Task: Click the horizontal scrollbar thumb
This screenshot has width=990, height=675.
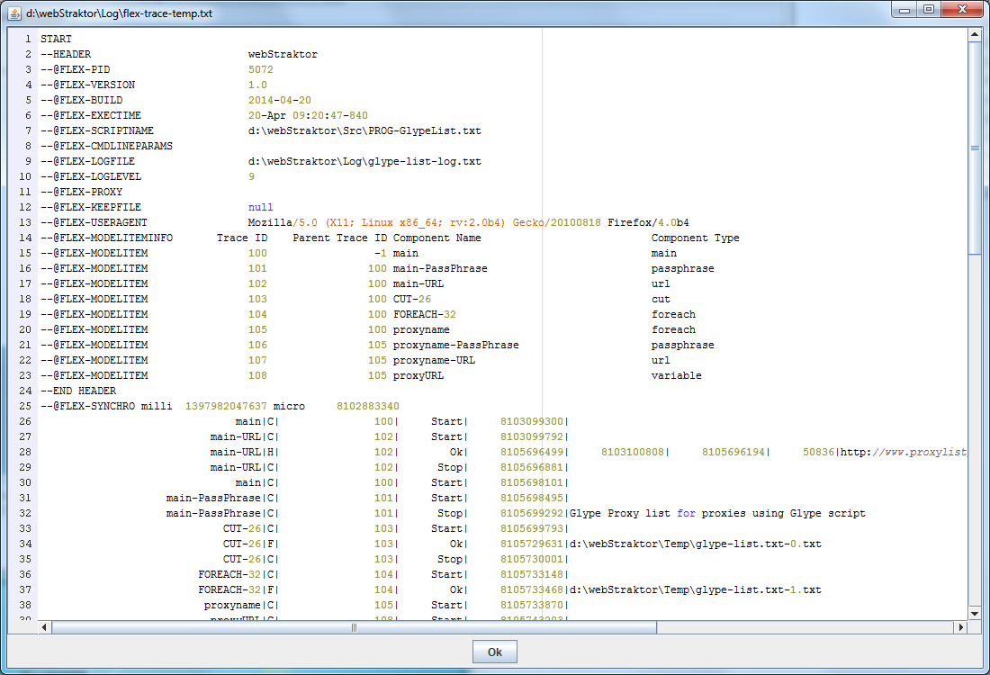Action: [x=354, y=627]
